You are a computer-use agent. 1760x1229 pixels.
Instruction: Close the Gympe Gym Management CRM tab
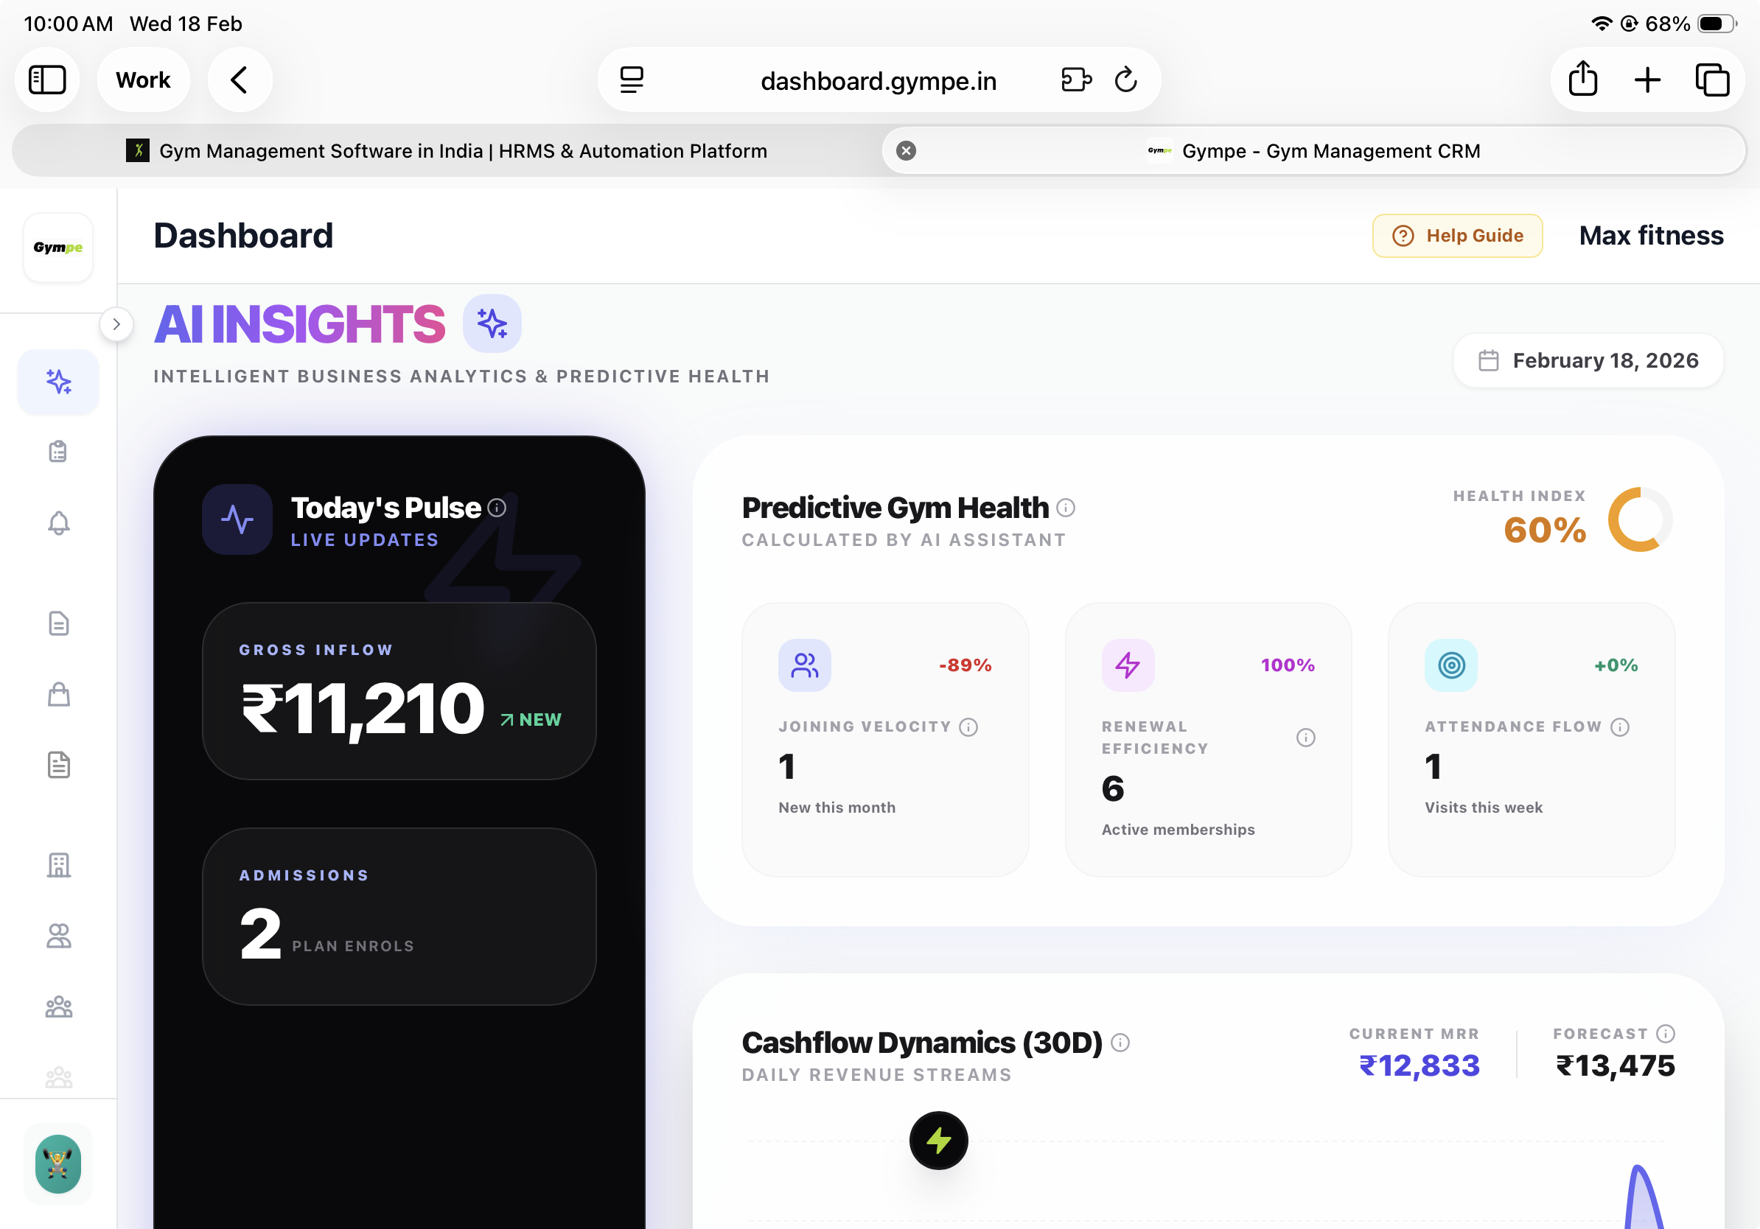pyautogui.click(x=905, y=151)
